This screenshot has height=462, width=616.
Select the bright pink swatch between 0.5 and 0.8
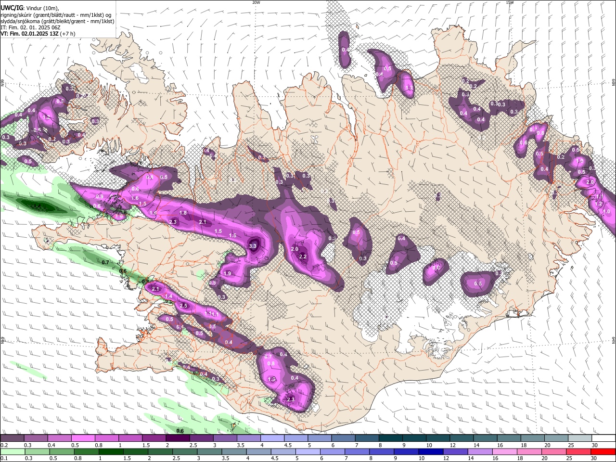pyautogui.click(x=83, y=438)
